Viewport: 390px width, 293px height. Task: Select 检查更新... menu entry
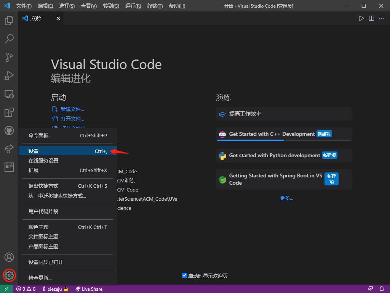pos(68,278)
